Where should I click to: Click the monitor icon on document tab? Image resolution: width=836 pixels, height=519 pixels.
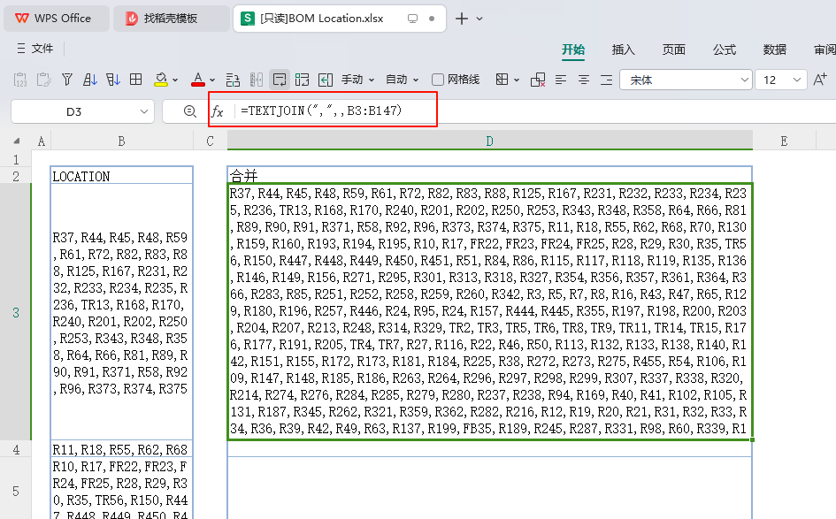(x=412, y=19)
